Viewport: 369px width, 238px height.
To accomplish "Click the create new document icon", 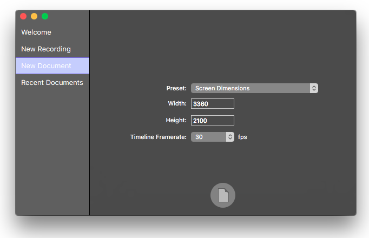I will [x=223, y=195].
